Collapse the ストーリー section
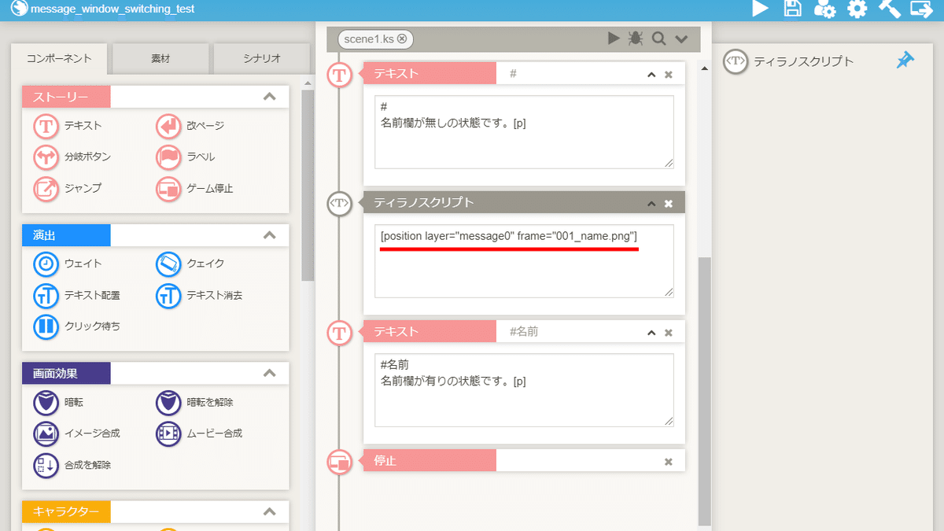Image resolution: width=944 pixels, height=531 pixels. coord(270,97)
